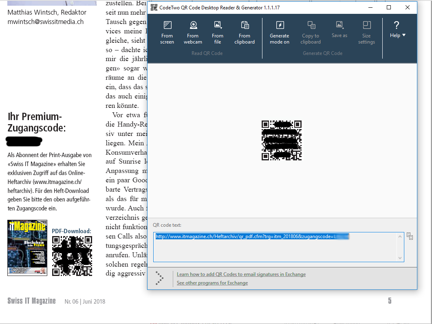Click 'Read QR Code' group label
This screenshot has width=432, height=324.
(207, 53)
